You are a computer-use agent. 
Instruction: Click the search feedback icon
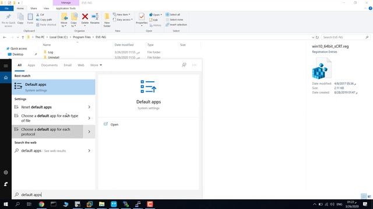184,65
